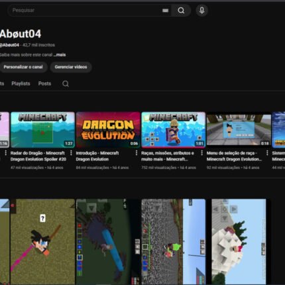This screenshot has width=285, height=285.
Task: Open options menu for Introdução video
Action: (137, 153)
